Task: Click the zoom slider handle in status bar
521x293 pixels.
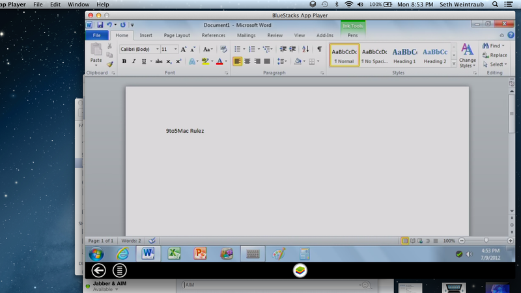Action: [x=486, y=240]
